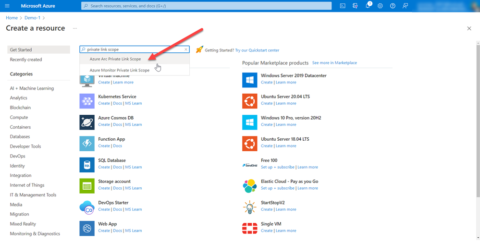Click Create under Single VM
The width and height of the screenshot is (480, 243).
pos(267,231)
